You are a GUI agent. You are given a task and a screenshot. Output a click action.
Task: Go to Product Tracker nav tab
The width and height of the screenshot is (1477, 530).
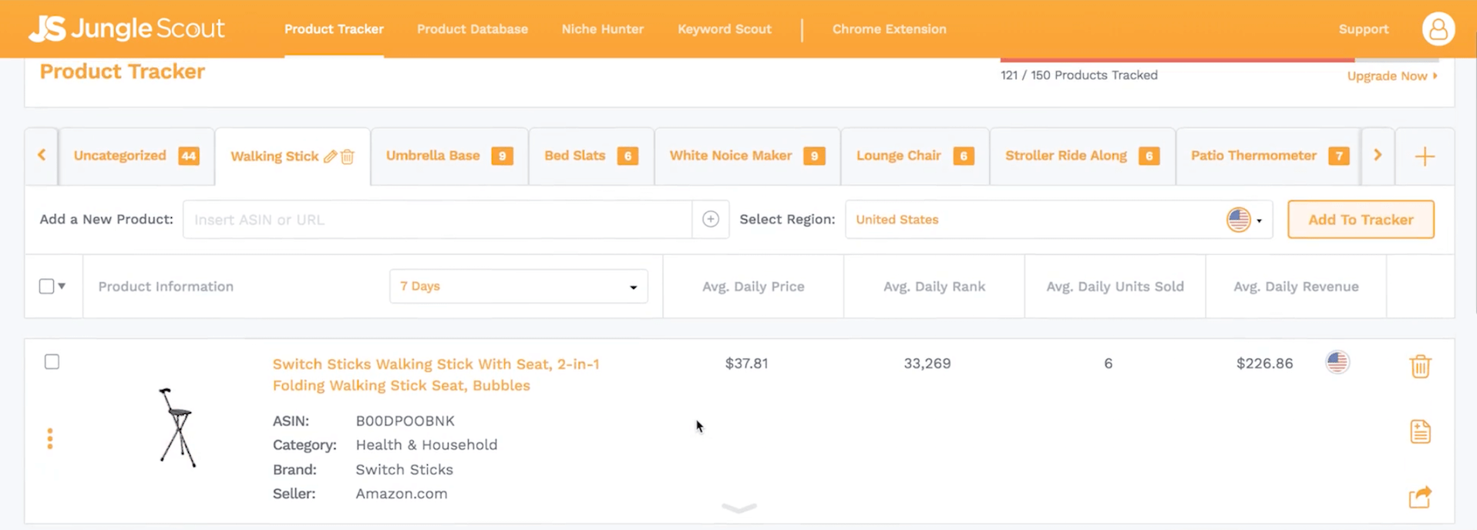pos(334,29)
